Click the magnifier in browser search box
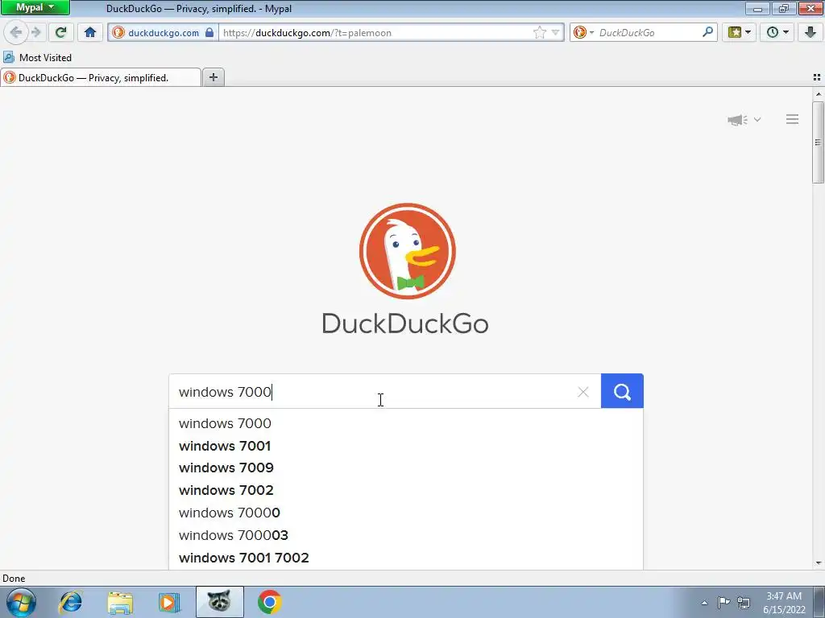 click(x=707, y=32)
